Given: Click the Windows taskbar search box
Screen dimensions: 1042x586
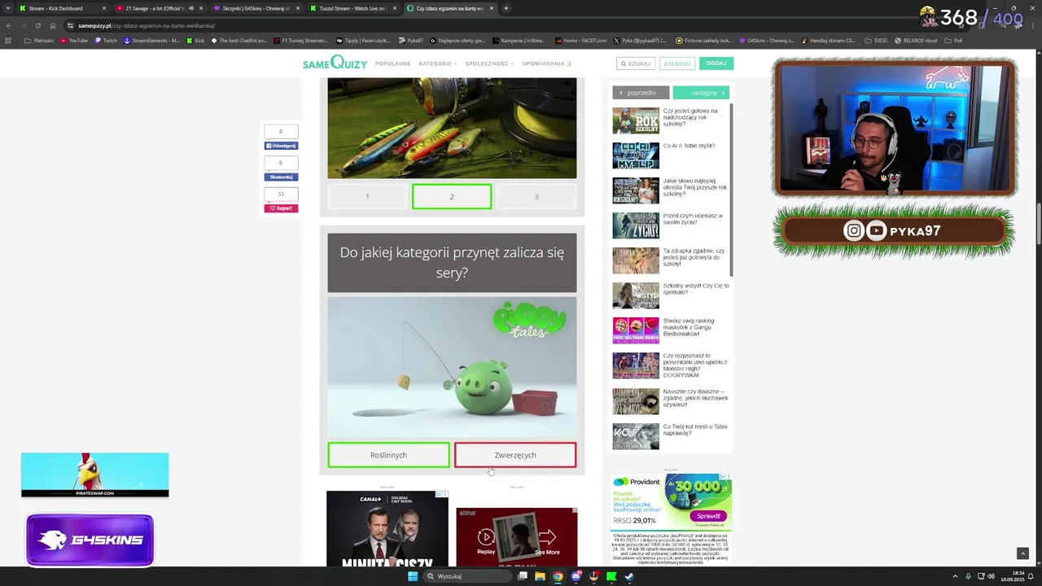Looking at the screenshot, I should (x=466, y=576).
